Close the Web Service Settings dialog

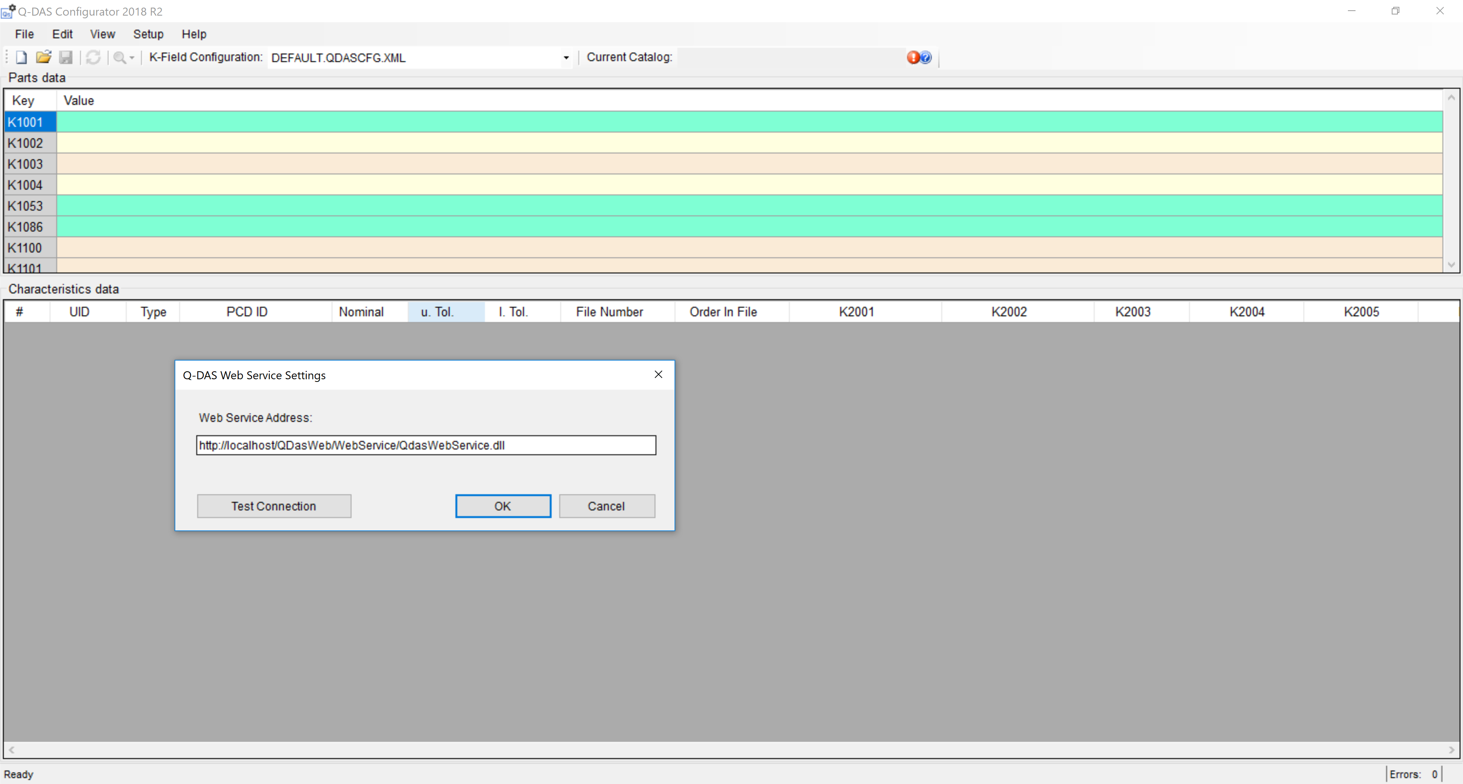(x=658, y=374)
